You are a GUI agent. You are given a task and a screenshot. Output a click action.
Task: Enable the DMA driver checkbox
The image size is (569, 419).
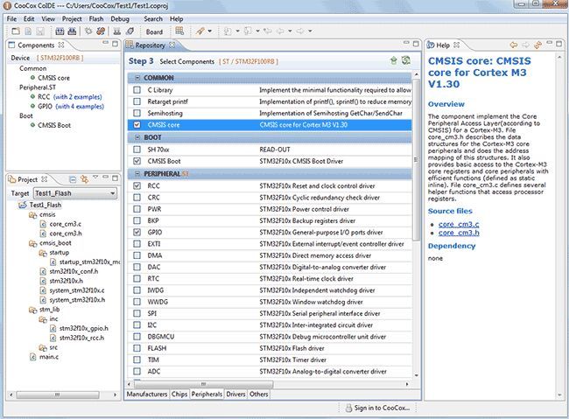pos(137,255)
